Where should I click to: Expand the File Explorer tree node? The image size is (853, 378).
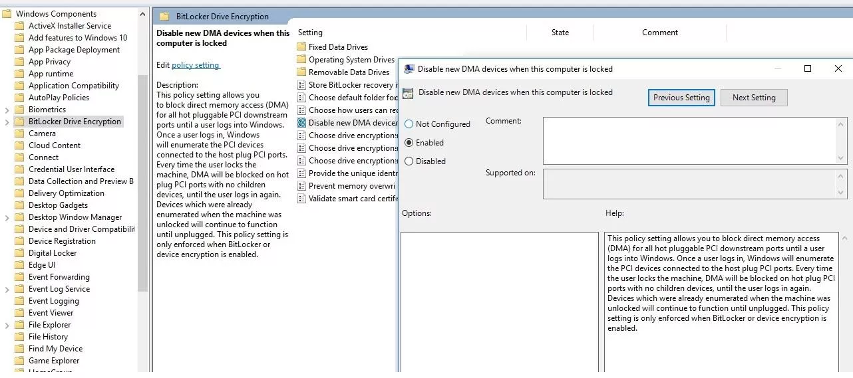7,325
